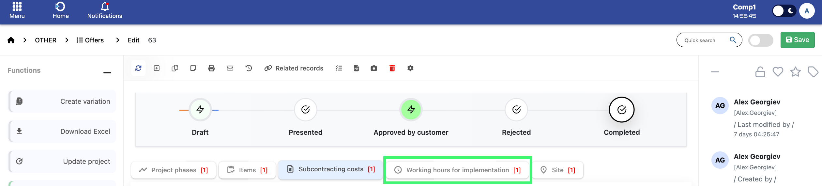822x186 pixels.
Task: Click the quick search magnifier icon
Action: click(733, 40)
